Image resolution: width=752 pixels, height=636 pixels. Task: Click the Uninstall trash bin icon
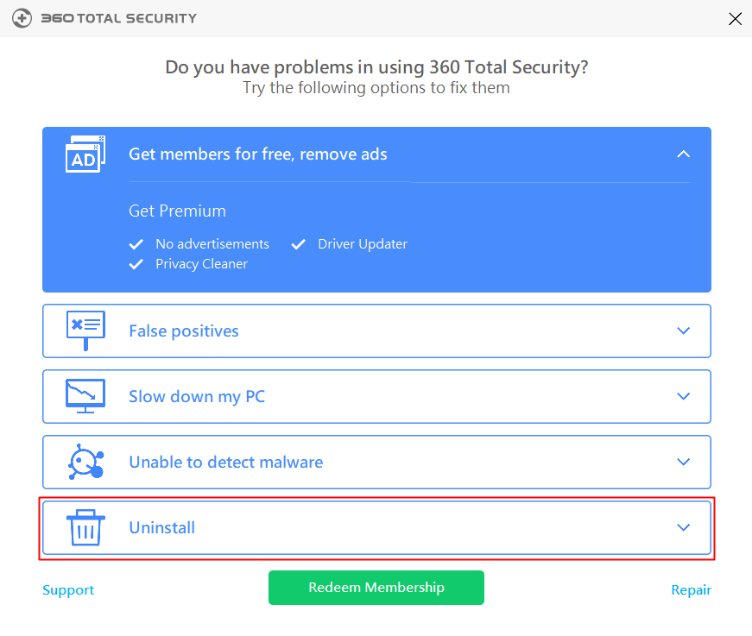click(84, 527)
